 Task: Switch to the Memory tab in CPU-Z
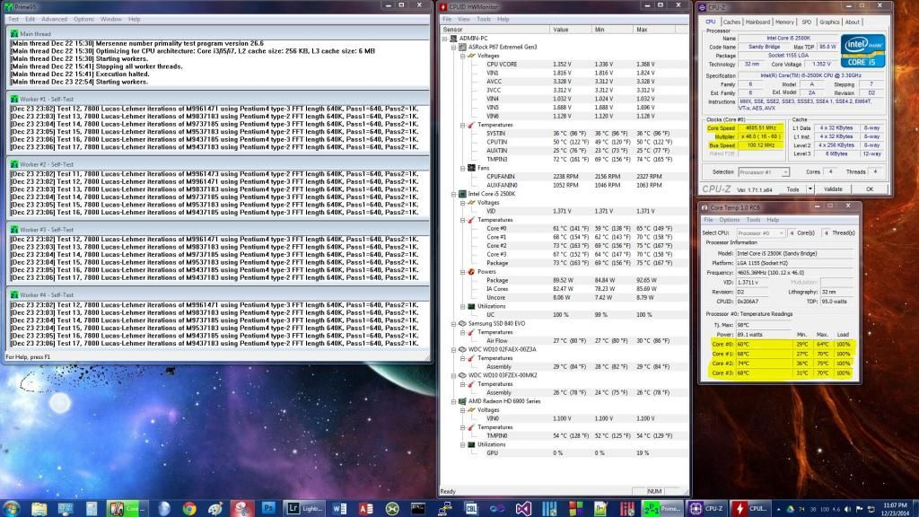(784, 22)
